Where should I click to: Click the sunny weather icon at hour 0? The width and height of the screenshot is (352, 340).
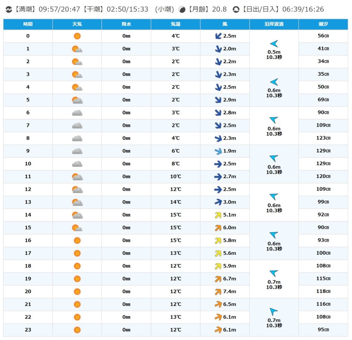[77, 36]
